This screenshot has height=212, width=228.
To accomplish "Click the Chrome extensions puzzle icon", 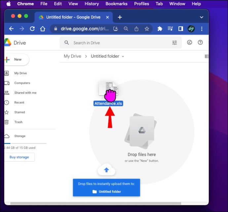I will tap(160, 29).
